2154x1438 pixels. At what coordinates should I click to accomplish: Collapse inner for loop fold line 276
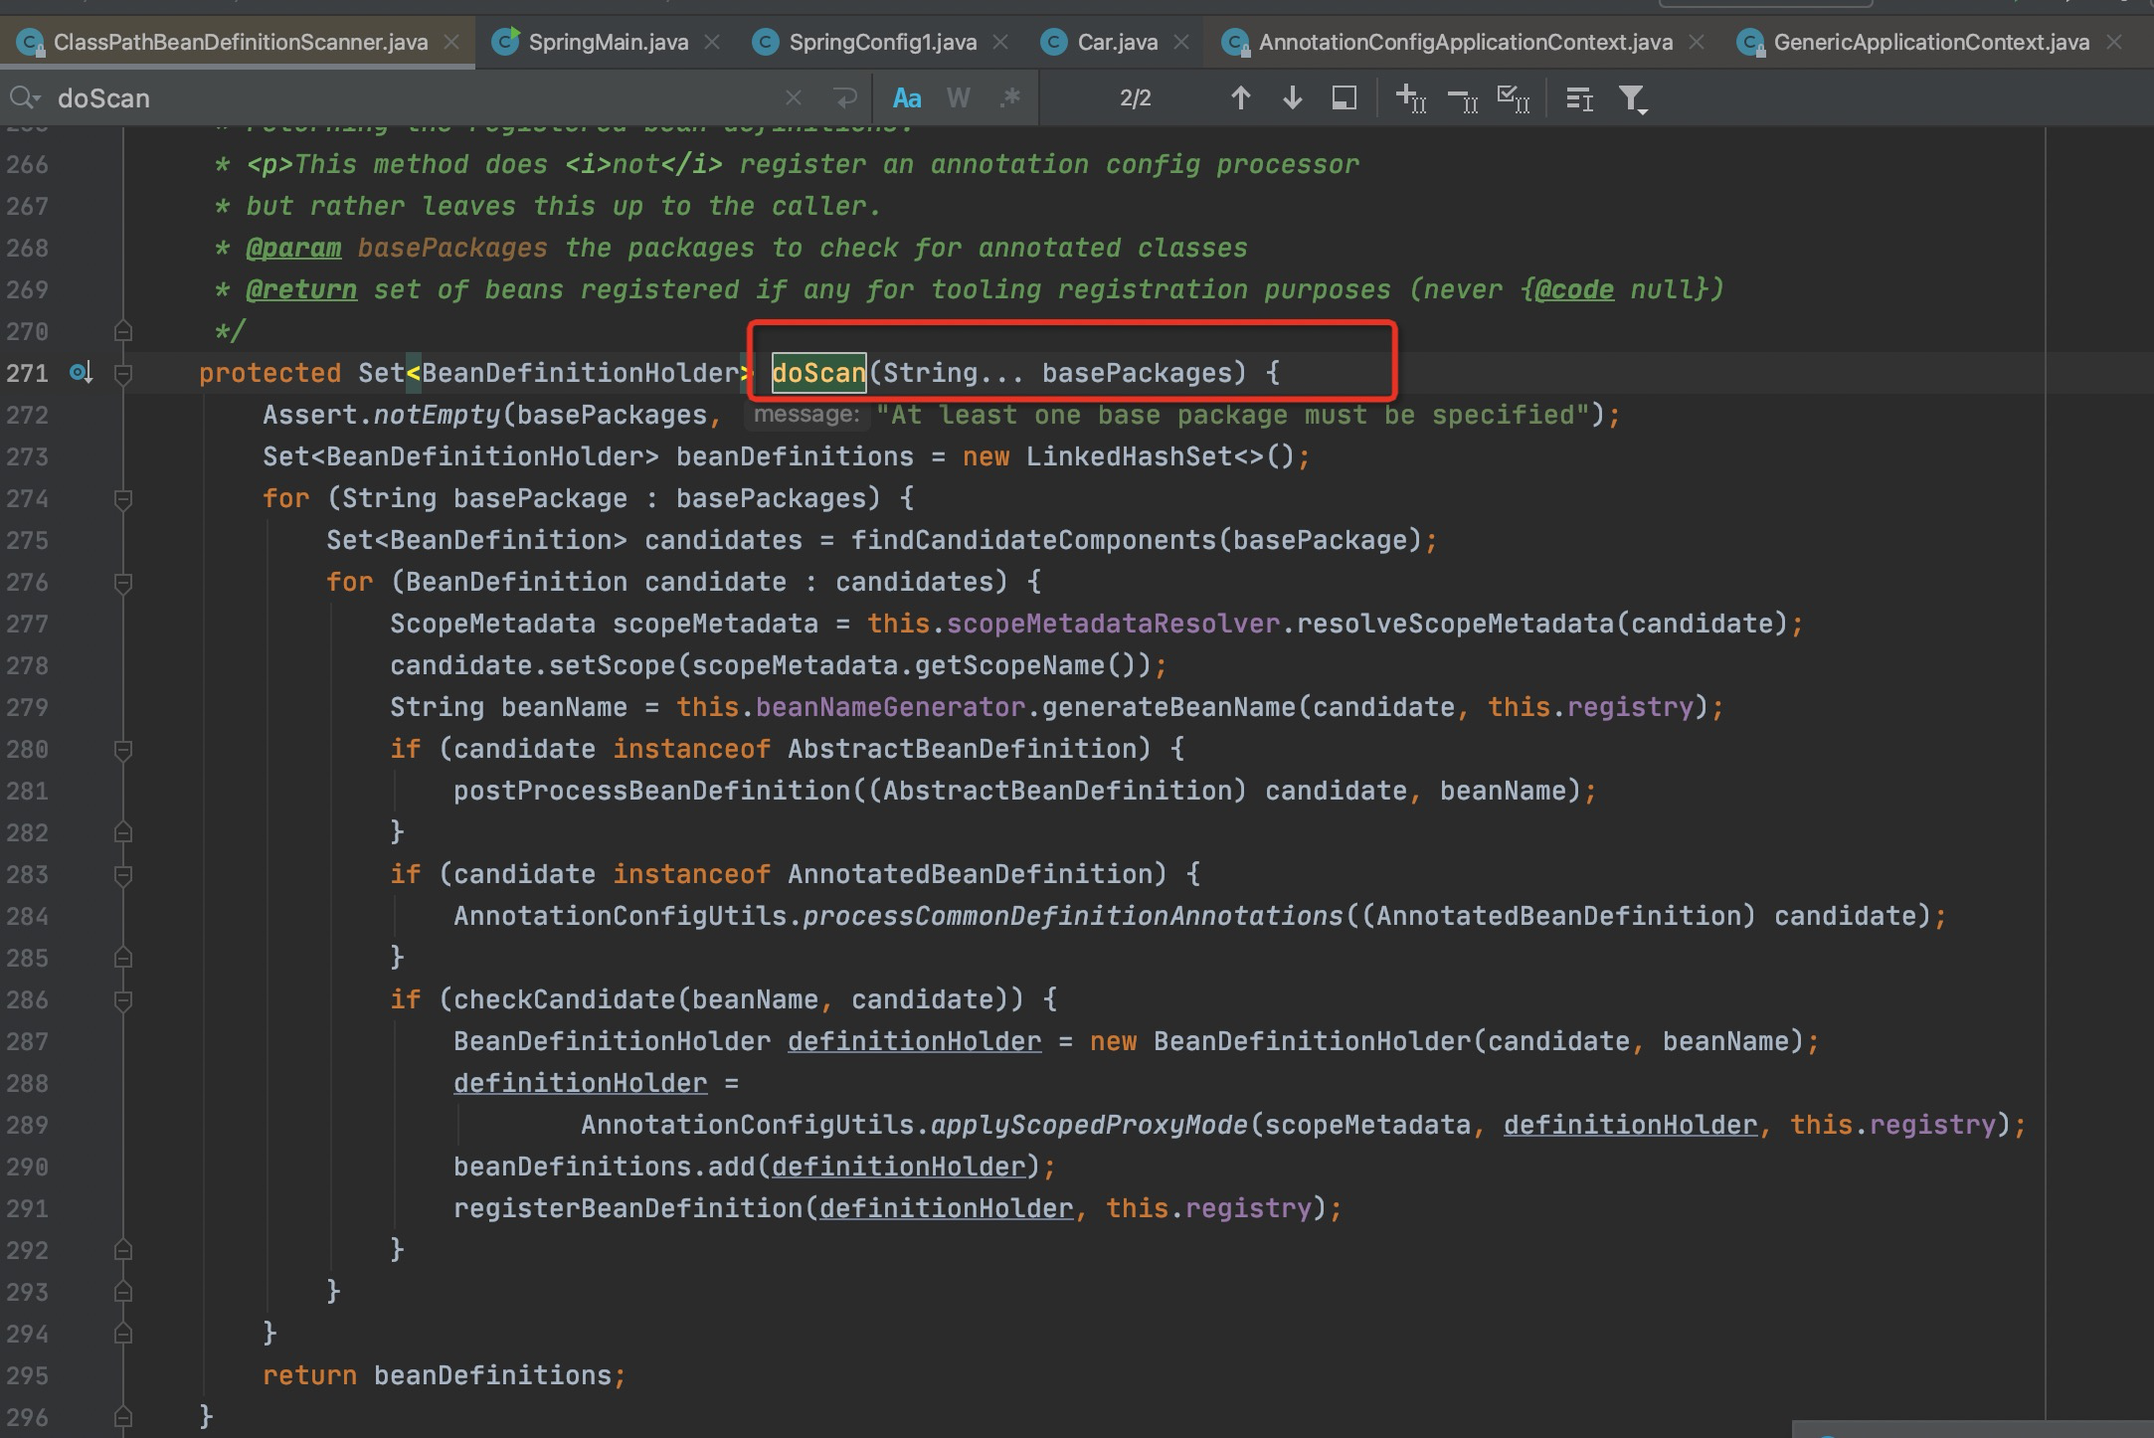(x=123, y=583)
